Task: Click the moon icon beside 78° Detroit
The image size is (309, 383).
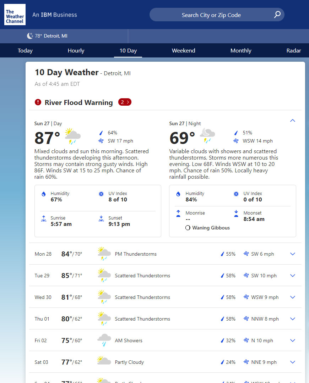Action: pos(30,36)
